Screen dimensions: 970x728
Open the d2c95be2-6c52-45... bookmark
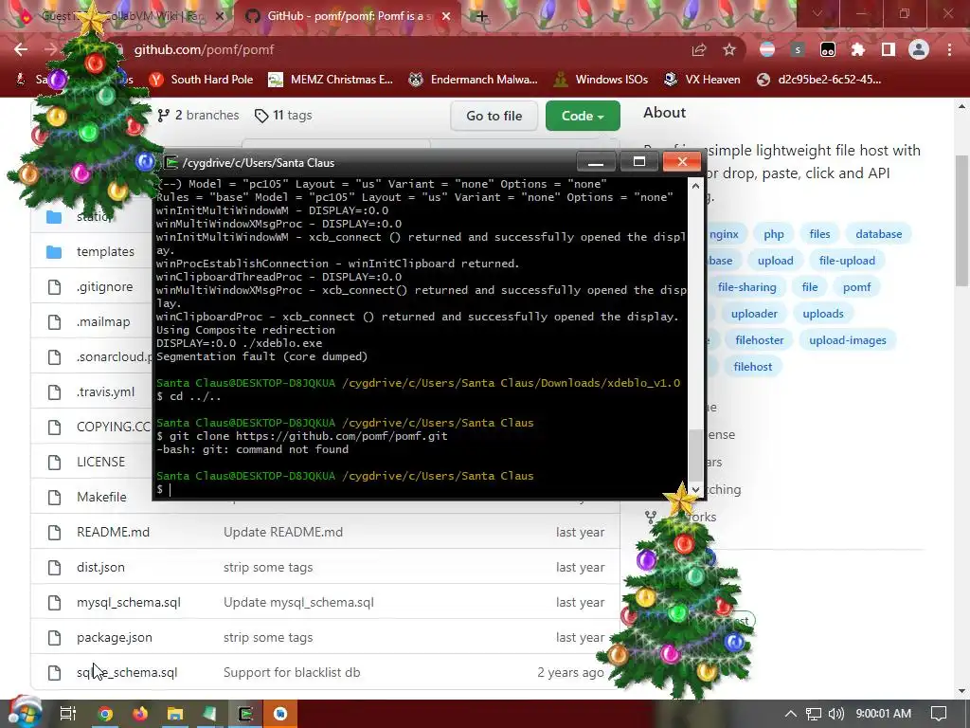point(819,80)
